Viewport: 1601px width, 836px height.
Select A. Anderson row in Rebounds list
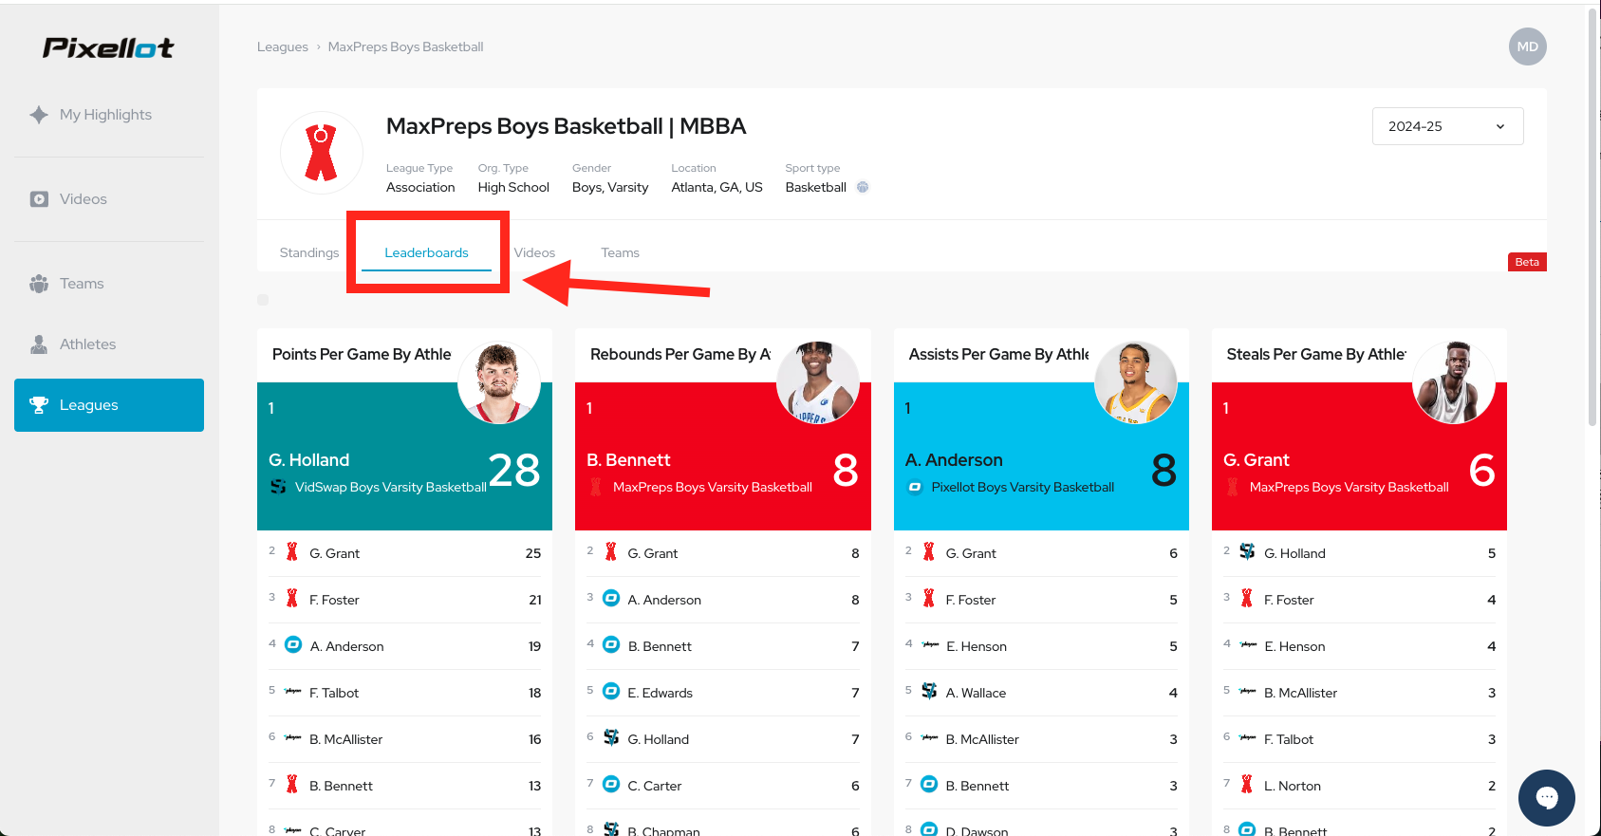[x=723, y=600]
